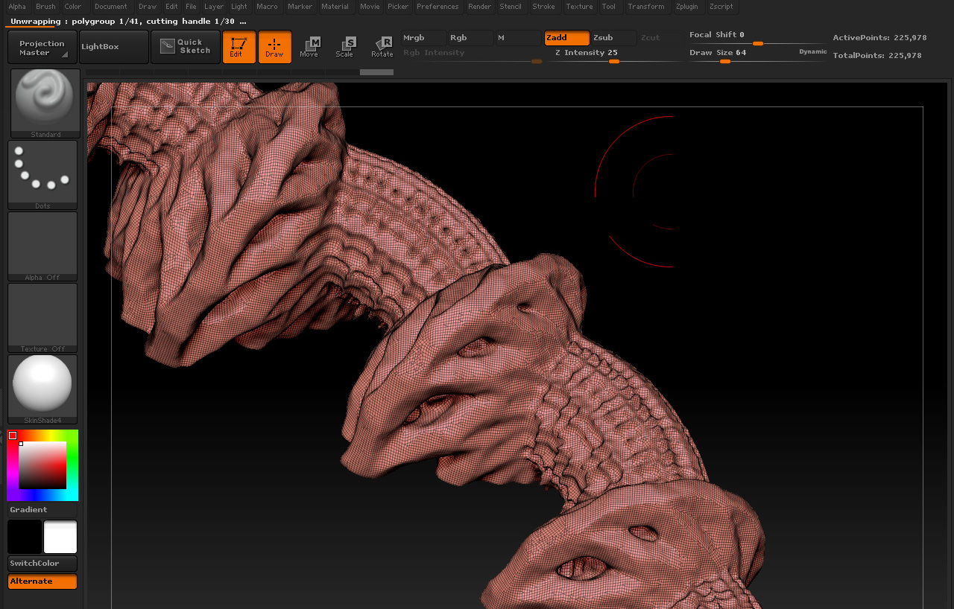The image size is (954, 609).
Task: Open the LightBox browser
Action: (x=113, y=48)
